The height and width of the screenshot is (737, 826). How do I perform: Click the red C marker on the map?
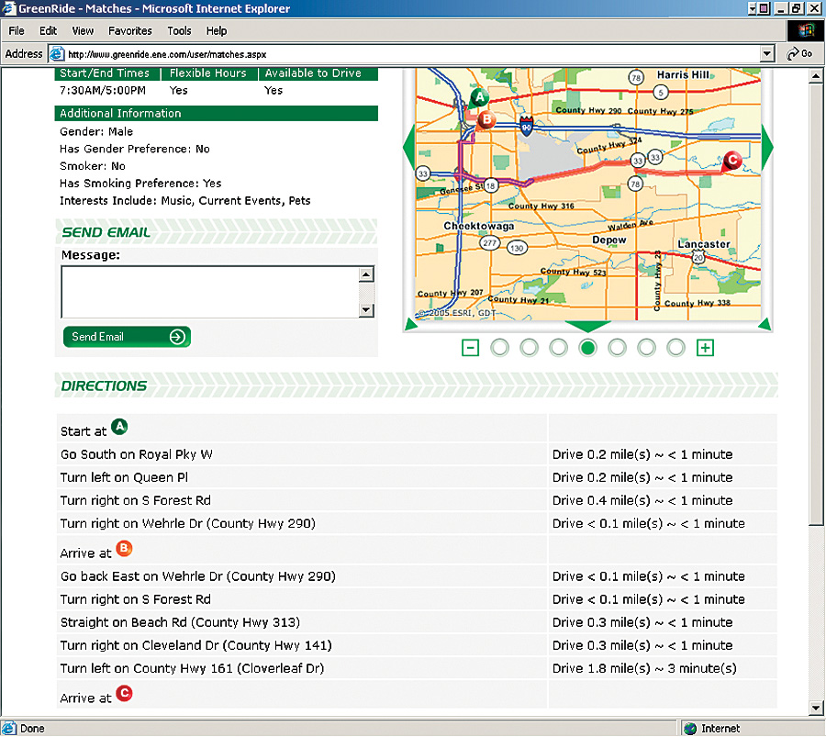click(x=731, y=160)
